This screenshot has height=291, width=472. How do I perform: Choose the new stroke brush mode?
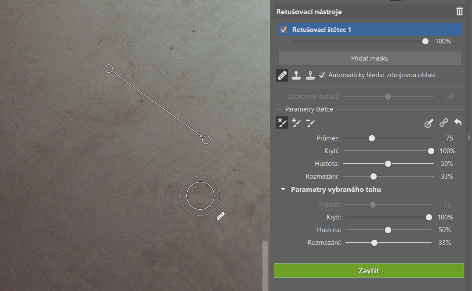coord(282,123)
